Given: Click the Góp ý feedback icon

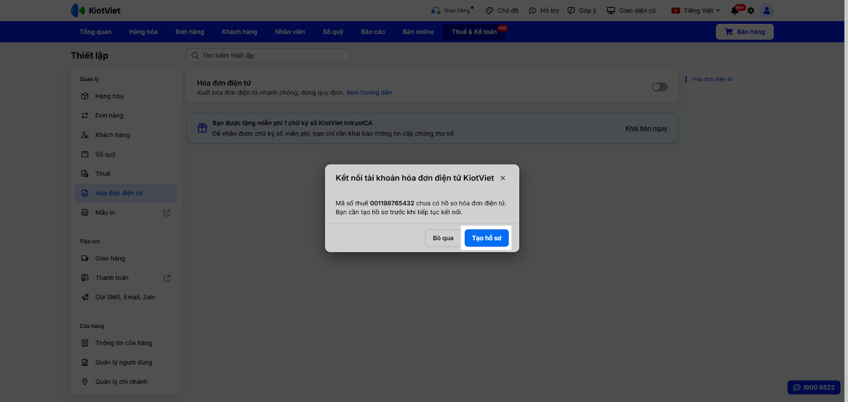Looking at the screenshot, I should tap(571, 11).
